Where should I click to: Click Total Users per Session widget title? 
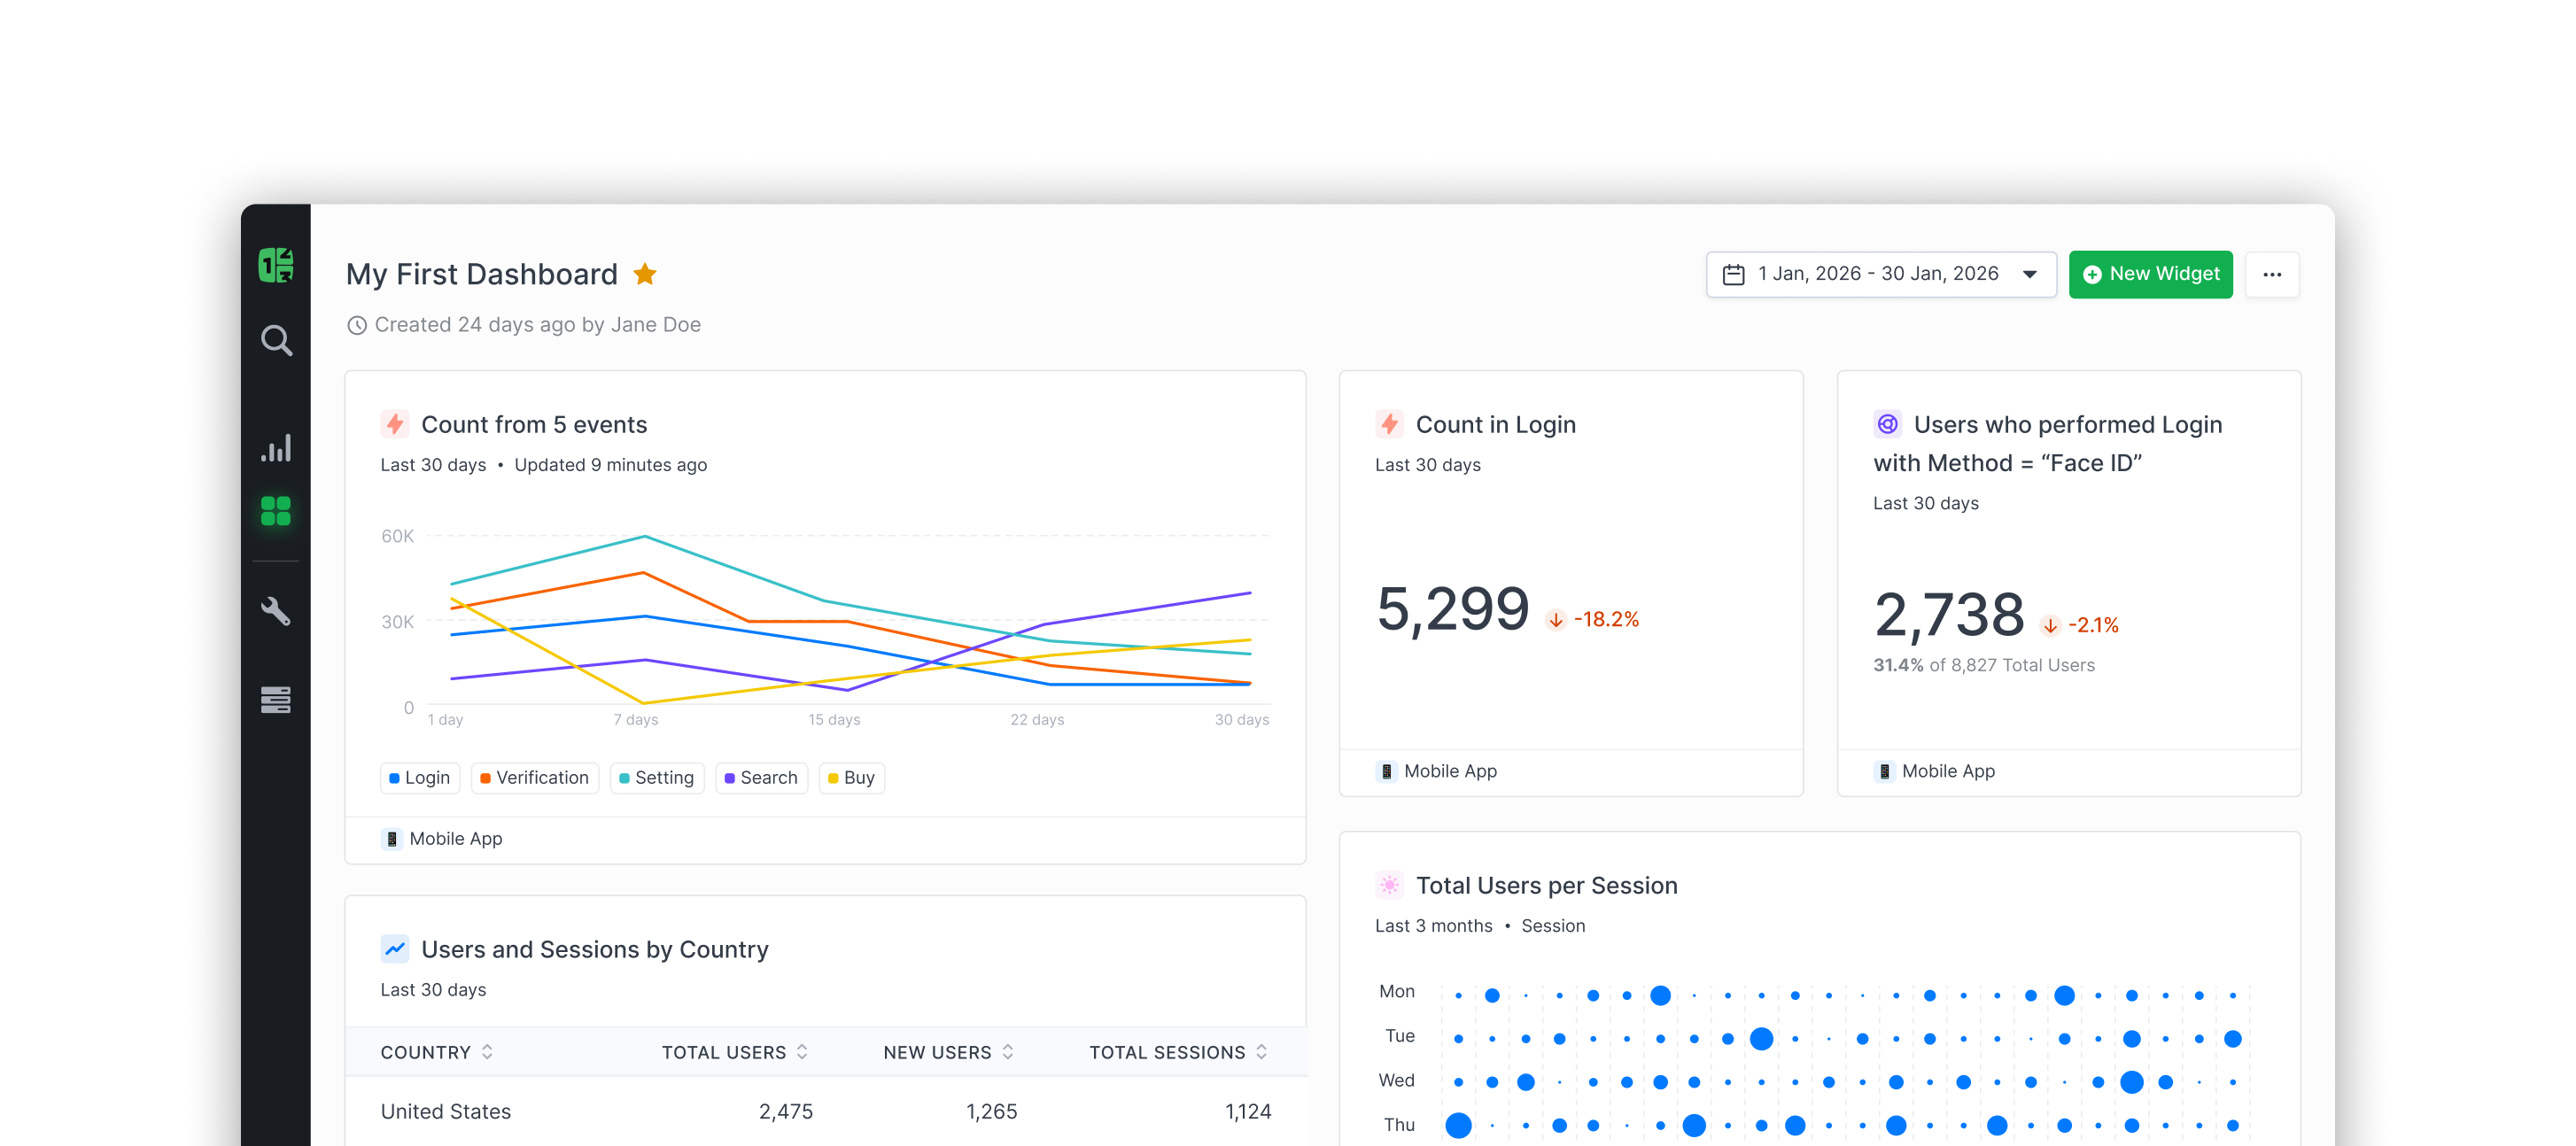coord(1546,885)
